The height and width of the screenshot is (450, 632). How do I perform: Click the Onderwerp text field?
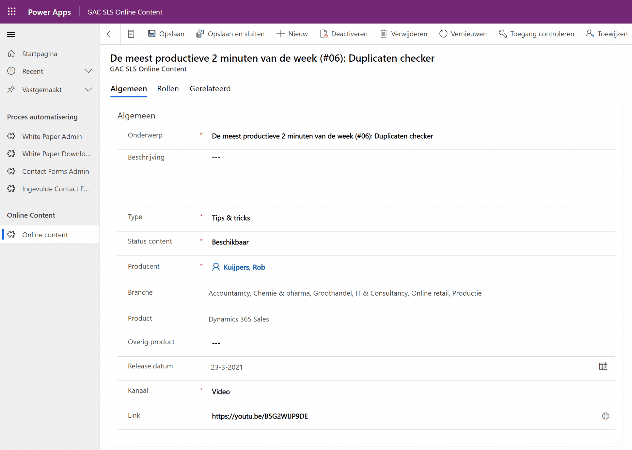point(410,136)
